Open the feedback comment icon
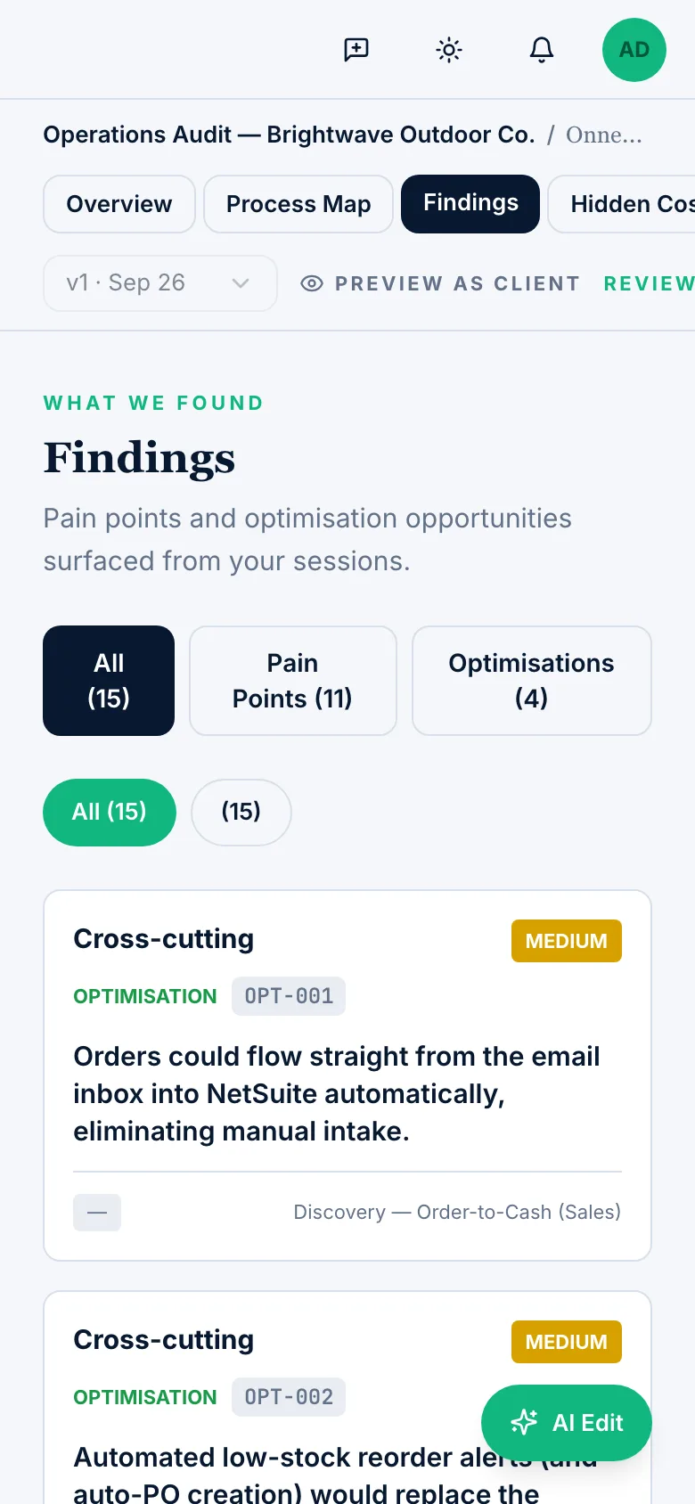Screen dimensions: 695x1504 356,50
